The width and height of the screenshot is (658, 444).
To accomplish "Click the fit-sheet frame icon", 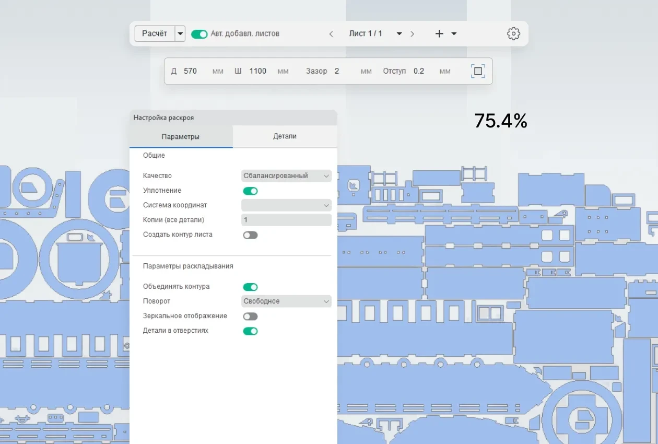I will pos(478,71).
